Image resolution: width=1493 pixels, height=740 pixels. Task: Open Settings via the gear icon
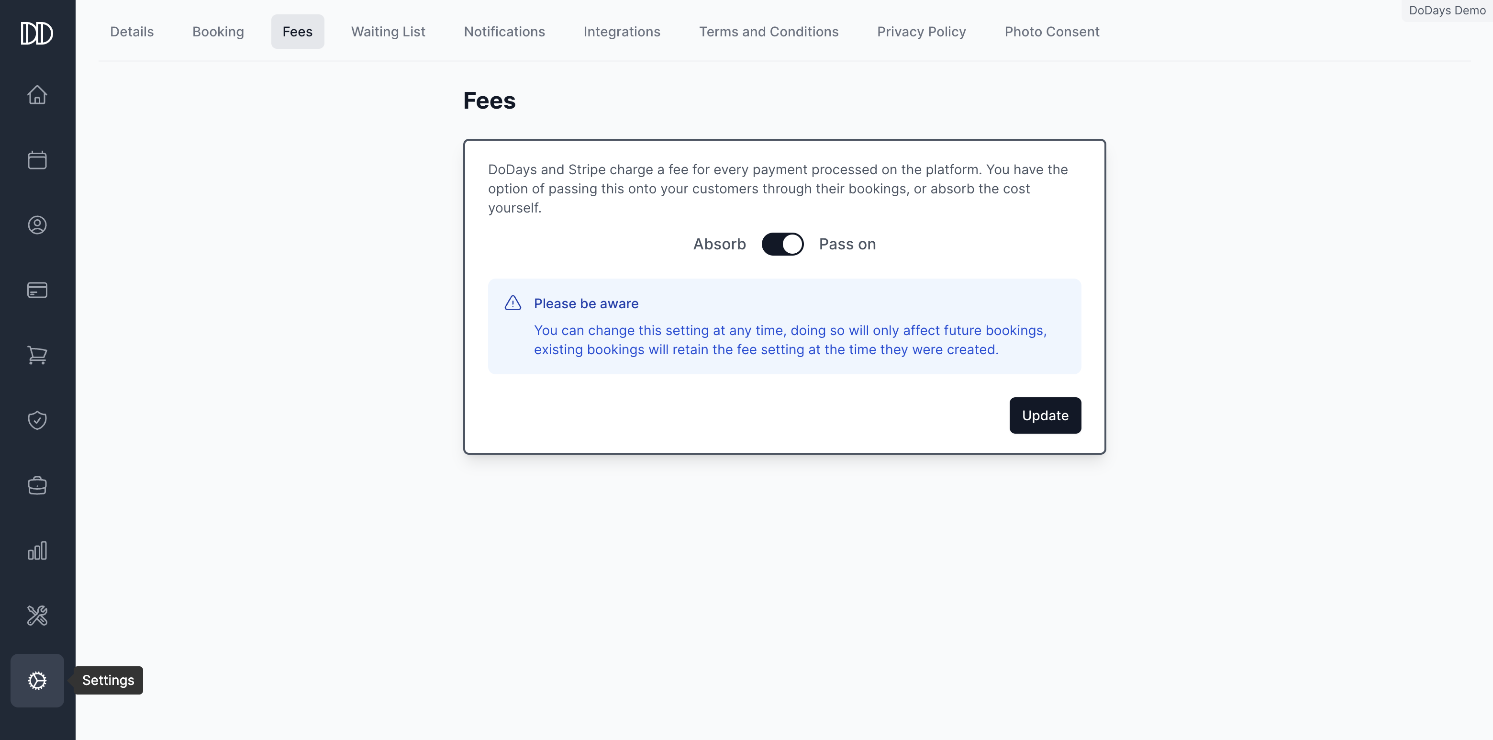pyautogui.click(x=37, y=680)
